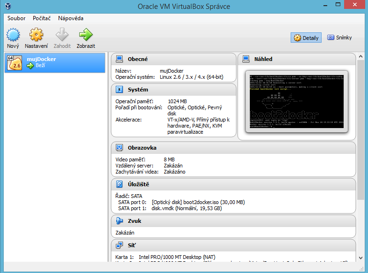The height and width of the screenshot is (273, 368).
Task: Click the boot2docker preview thumbnail
Action: (297, 102)
